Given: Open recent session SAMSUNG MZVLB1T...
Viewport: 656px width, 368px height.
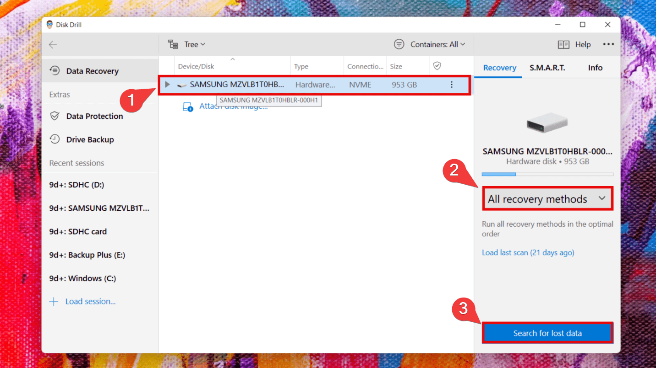Looking at the screenshot, I should point(100,208).
